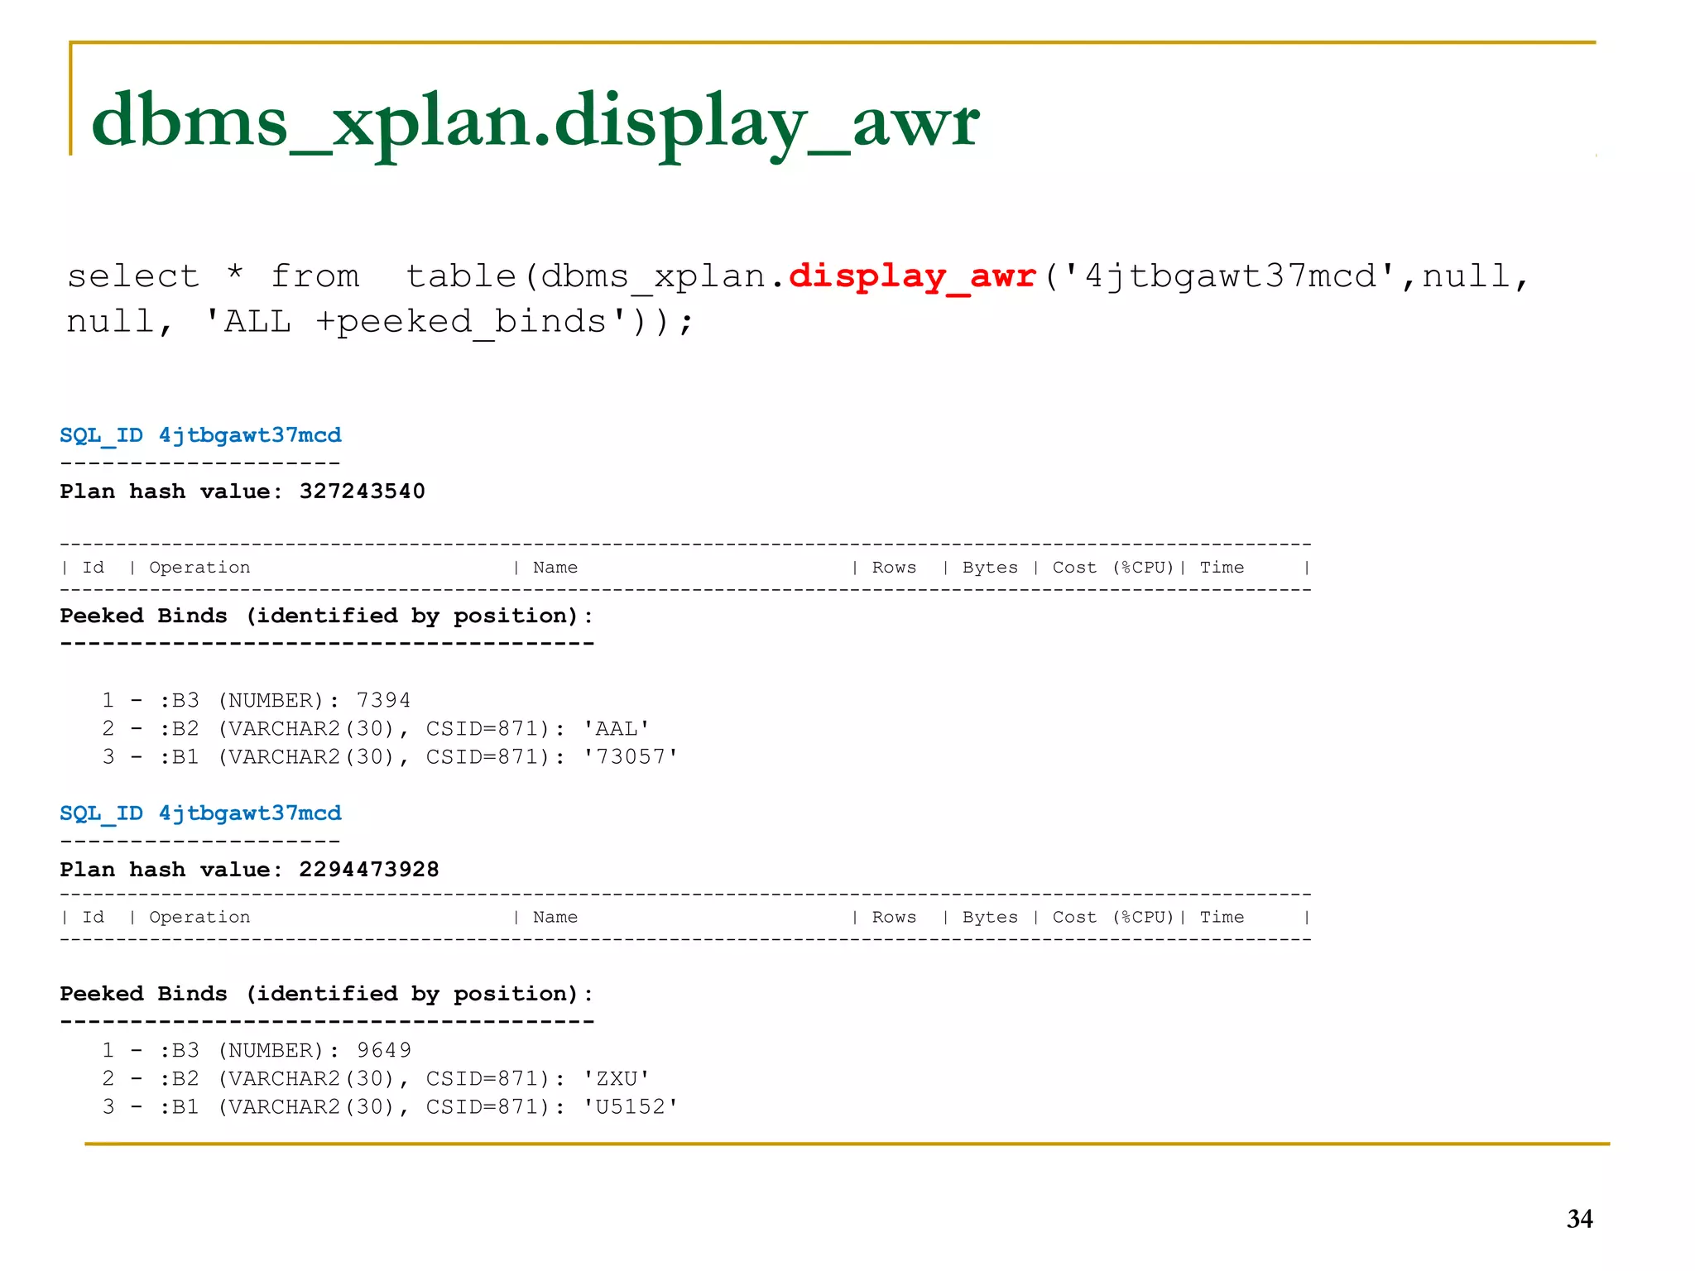Viewport: 1695px width, 1271px height.
Task: Click Cost (%CPU) header in first plan
Action: 1113,568
